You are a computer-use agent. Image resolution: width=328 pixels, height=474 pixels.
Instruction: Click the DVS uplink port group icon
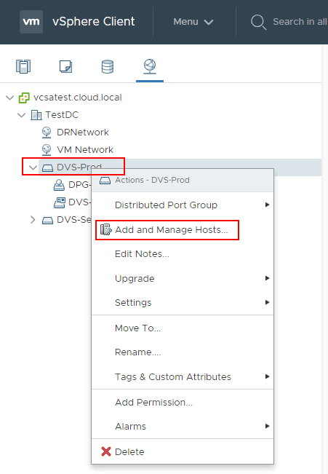(x=59, y=202)
